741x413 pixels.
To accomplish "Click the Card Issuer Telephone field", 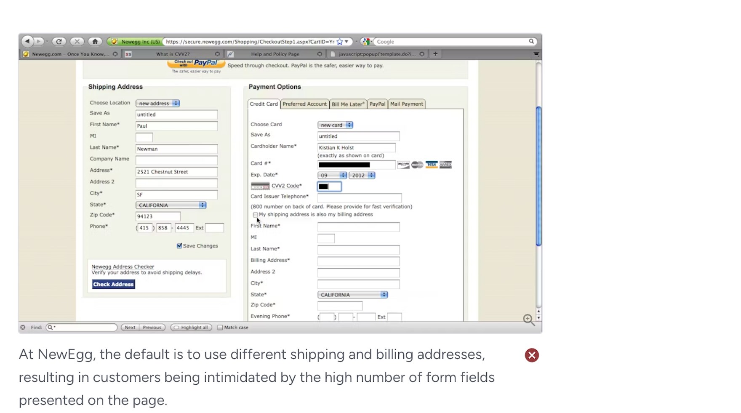I will pos(359,197).
